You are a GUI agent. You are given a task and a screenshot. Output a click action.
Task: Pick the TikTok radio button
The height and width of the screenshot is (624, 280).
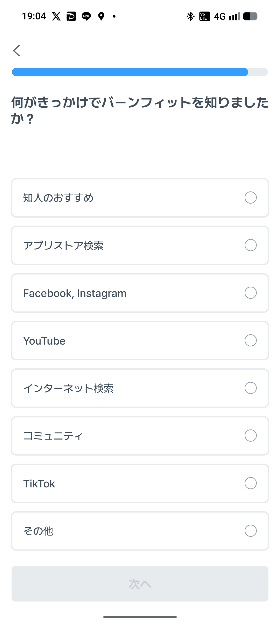[x=250, y=483]
